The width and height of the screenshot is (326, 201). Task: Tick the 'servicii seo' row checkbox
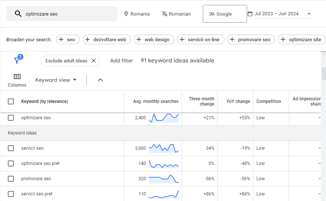11,148
